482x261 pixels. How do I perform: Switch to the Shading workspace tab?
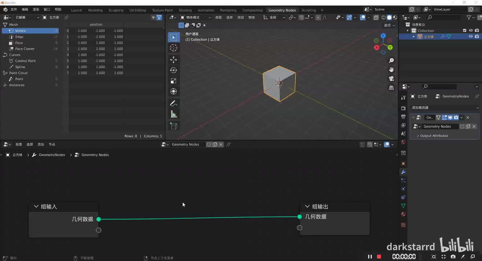coord(185,10)
